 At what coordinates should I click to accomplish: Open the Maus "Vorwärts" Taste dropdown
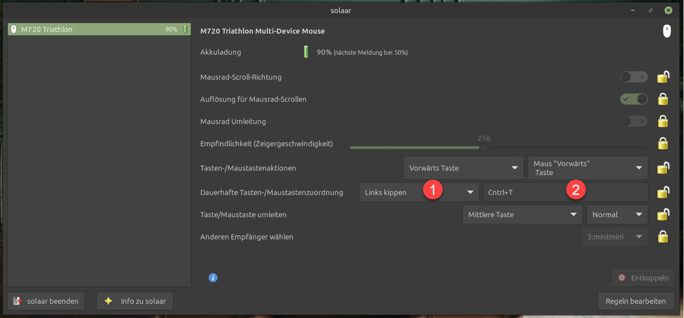click(588, 168)
